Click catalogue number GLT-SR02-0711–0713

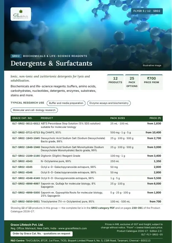pyautogui.click(x=26, y=132)
